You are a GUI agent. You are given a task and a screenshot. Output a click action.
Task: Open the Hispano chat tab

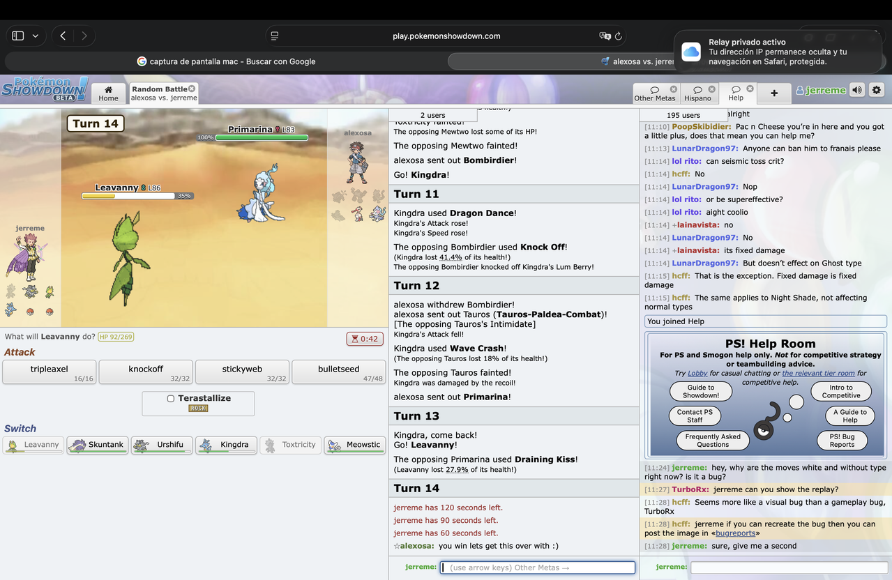click(697, 93)
